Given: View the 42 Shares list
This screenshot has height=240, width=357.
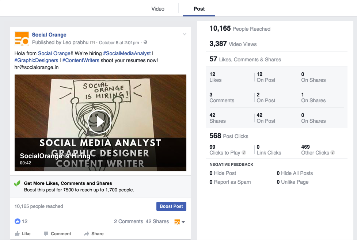Looking at the screenshot, I should [x=157, y=221].
